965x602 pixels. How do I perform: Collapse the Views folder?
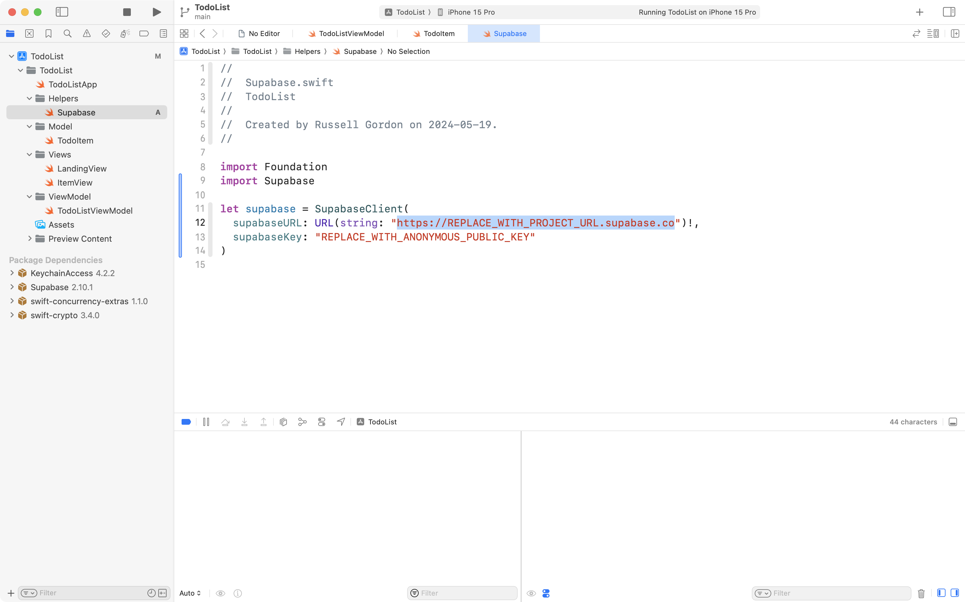click(x=29, y=154)
